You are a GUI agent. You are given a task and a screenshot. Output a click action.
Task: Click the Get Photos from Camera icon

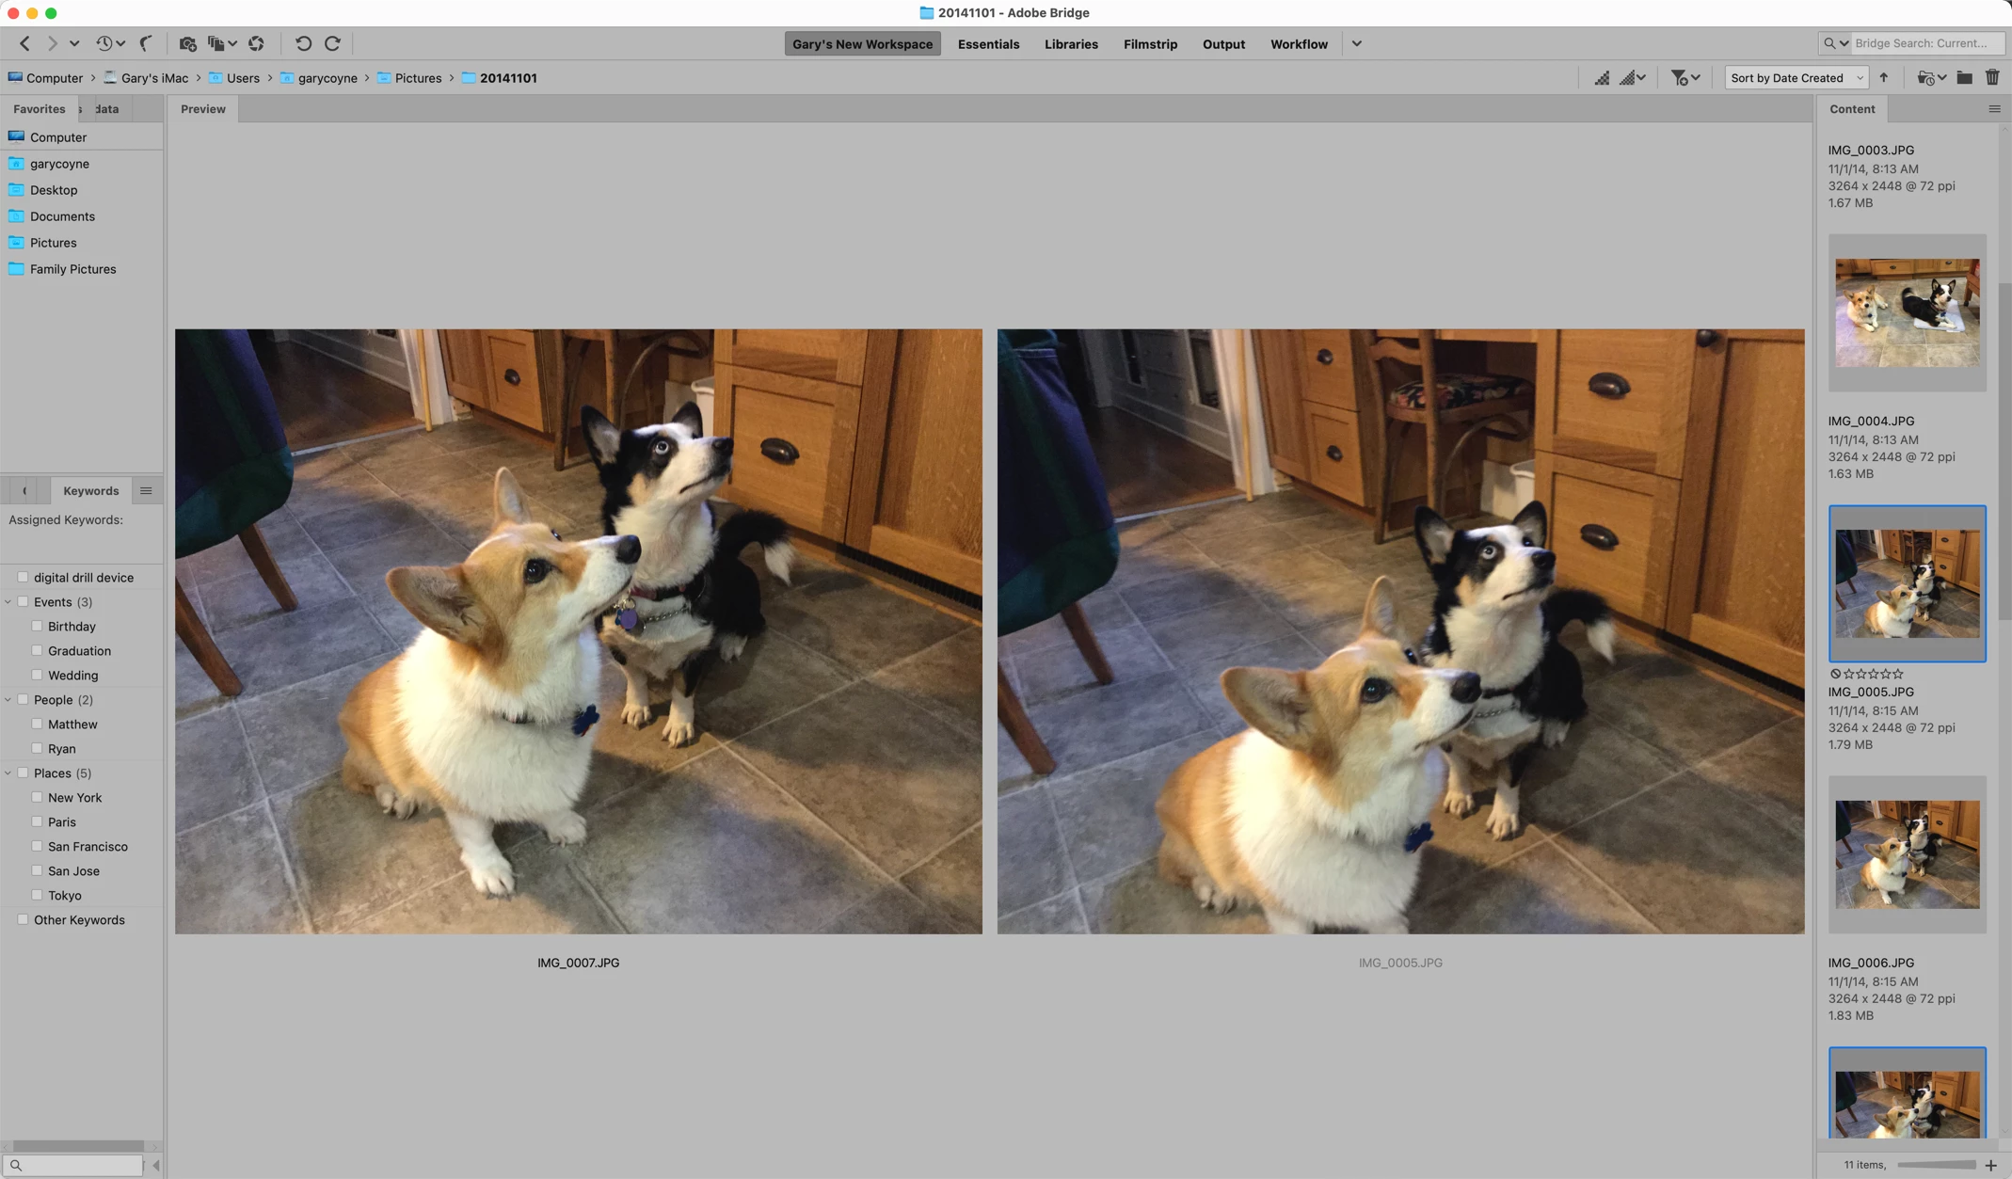click(187, 43)
